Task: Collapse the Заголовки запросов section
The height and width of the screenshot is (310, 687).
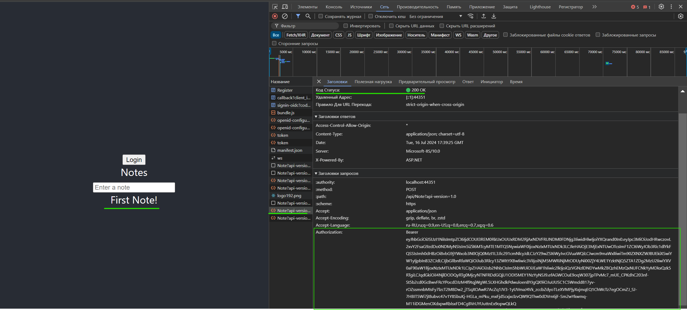Action: click(x=316, y=174)
